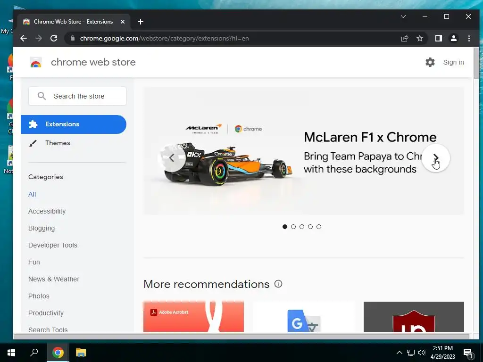Click the browser forward arrow
Image resolution: width=483 pixels, height=362 pixels.
(x=39, y=39)
